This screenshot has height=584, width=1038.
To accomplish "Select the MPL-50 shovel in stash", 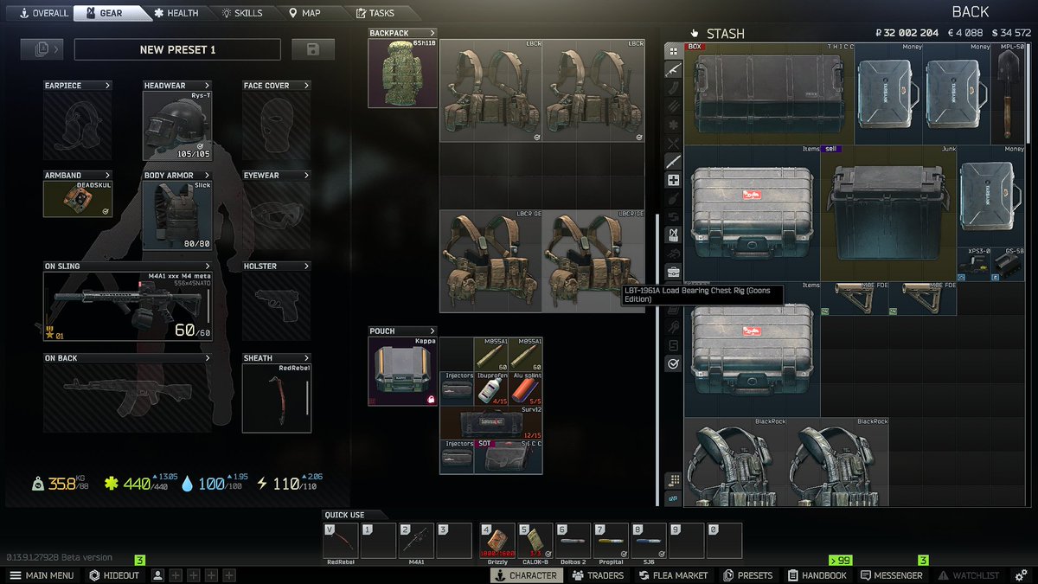I will click(x=1008, y=93).
